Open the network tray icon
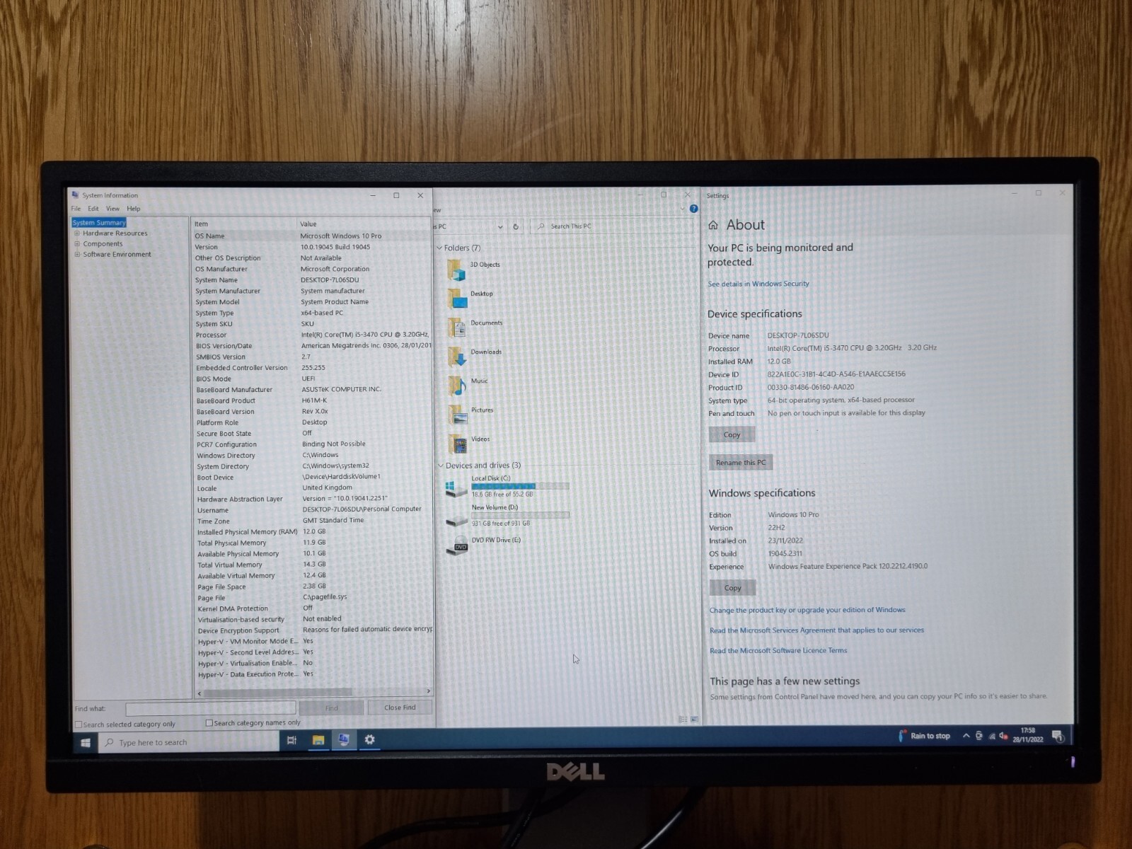 [992, 737]
